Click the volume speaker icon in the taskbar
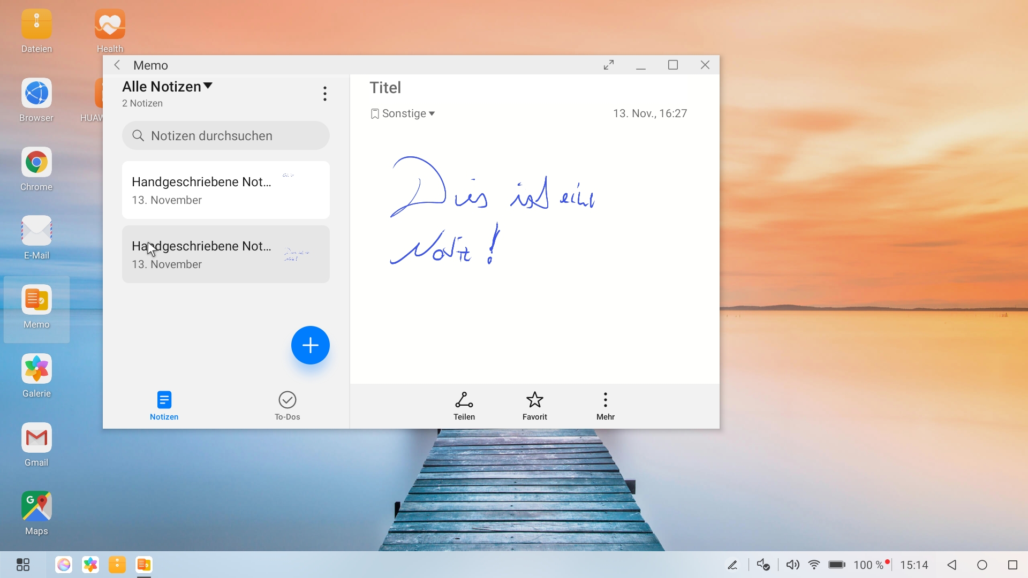Screen dimensions: 1028x578 tap(792, 565)
